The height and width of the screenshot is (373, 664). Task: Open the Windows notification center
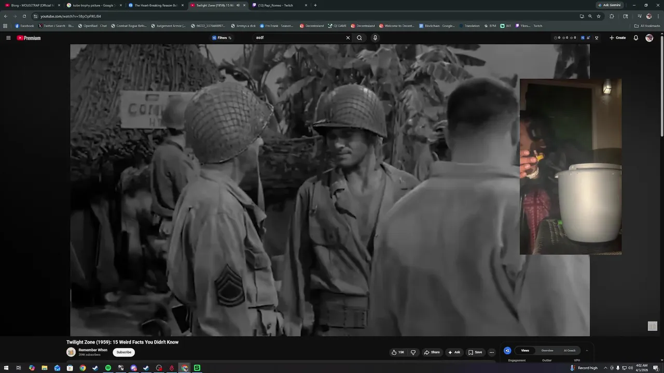(656, 368)
